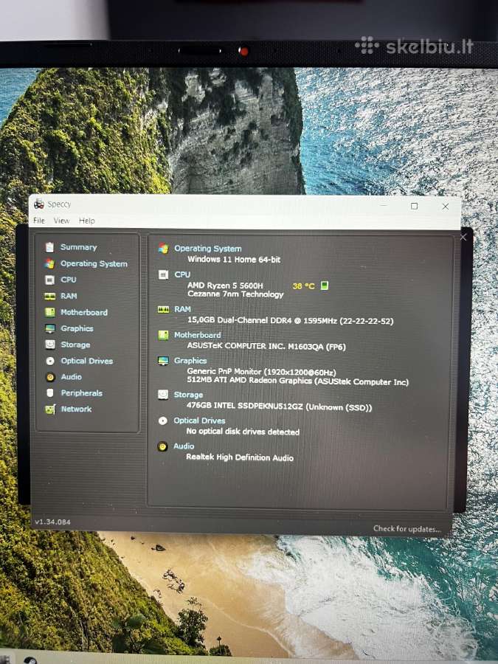The image size is (498, 664).
Task: Select CPU section in the sidebar
Action: click(x=69, y=280)
